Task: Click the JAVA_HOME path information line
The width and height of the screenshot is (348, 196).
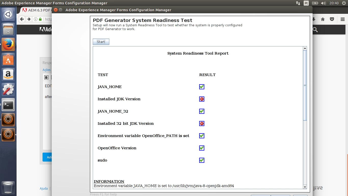Action: (164, 186)
